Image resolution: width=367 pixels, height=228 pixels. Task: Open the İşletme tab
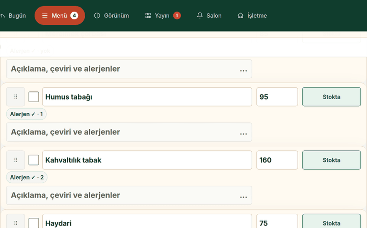tap(252, 16)
